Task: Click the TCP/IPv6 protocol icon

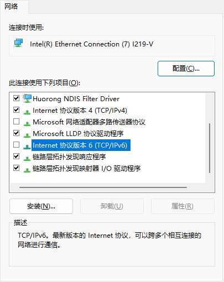Action: [x=27, y=147]
